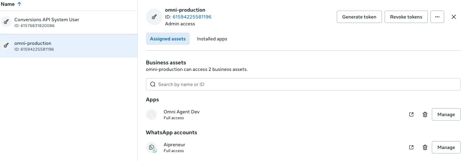Switch to the Installed apps tab

[x=212, y=39]
